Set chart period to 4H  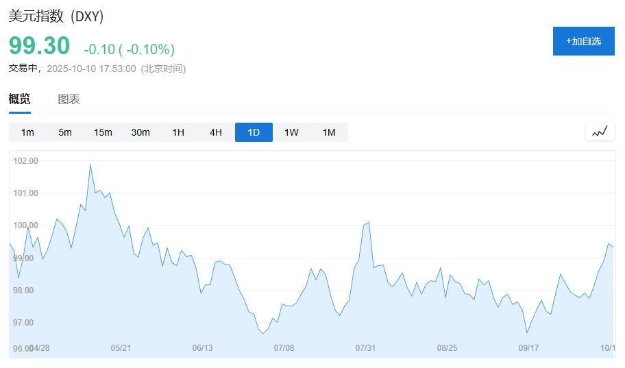[x=216, y=132]
